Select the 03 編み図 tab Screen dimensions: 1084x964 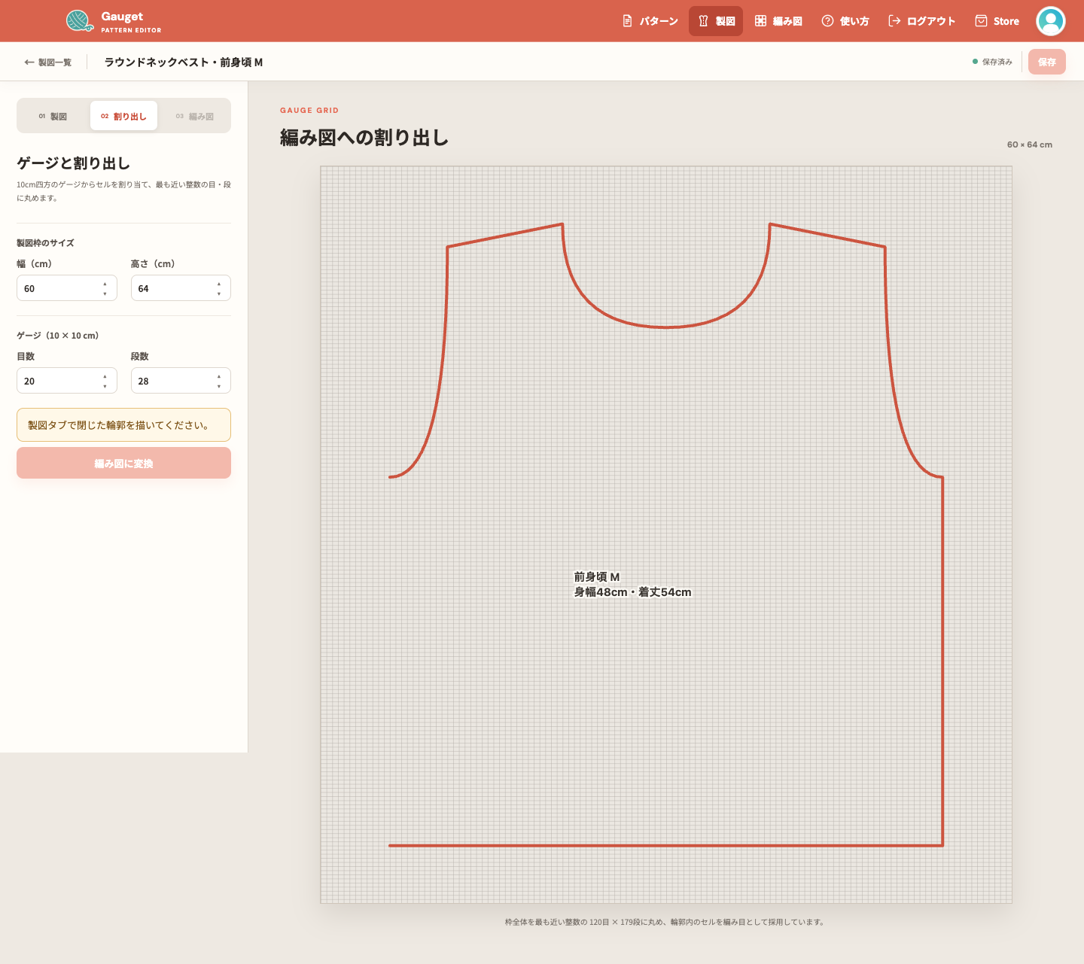tap(194, 116)
